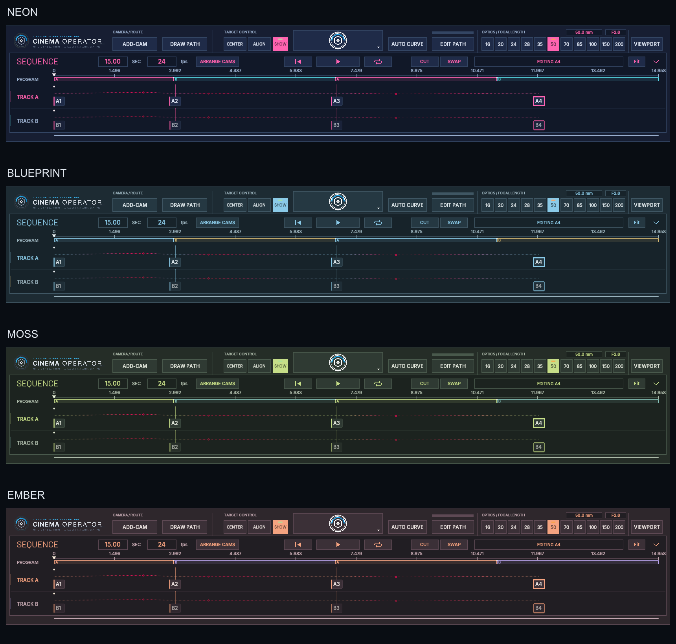Click the Moss program bar strip
Screen dimensions: 676x644
click(x=356, y=401)
